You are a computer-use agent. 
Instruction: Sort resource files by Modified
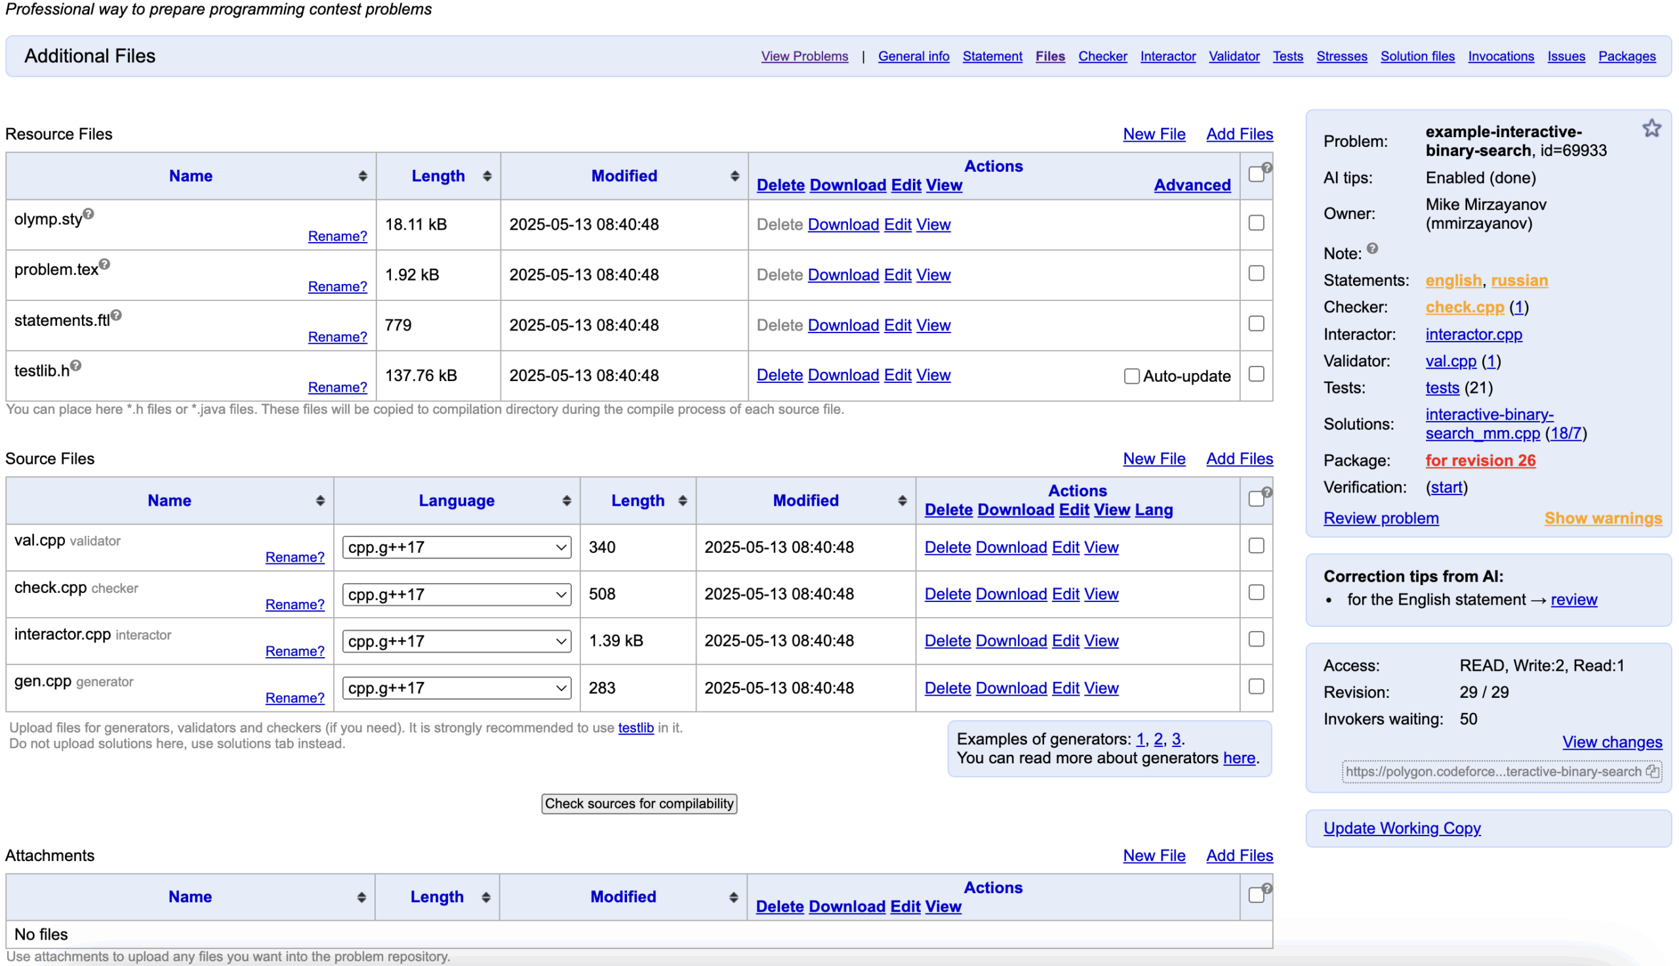click(x=735, y=176)
